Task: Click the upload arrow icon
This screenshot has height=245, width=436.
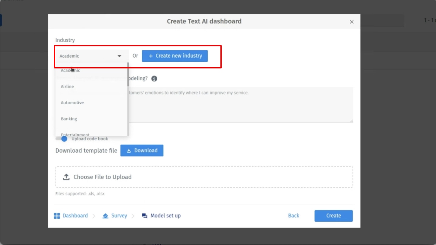Action: pos(66,177)
